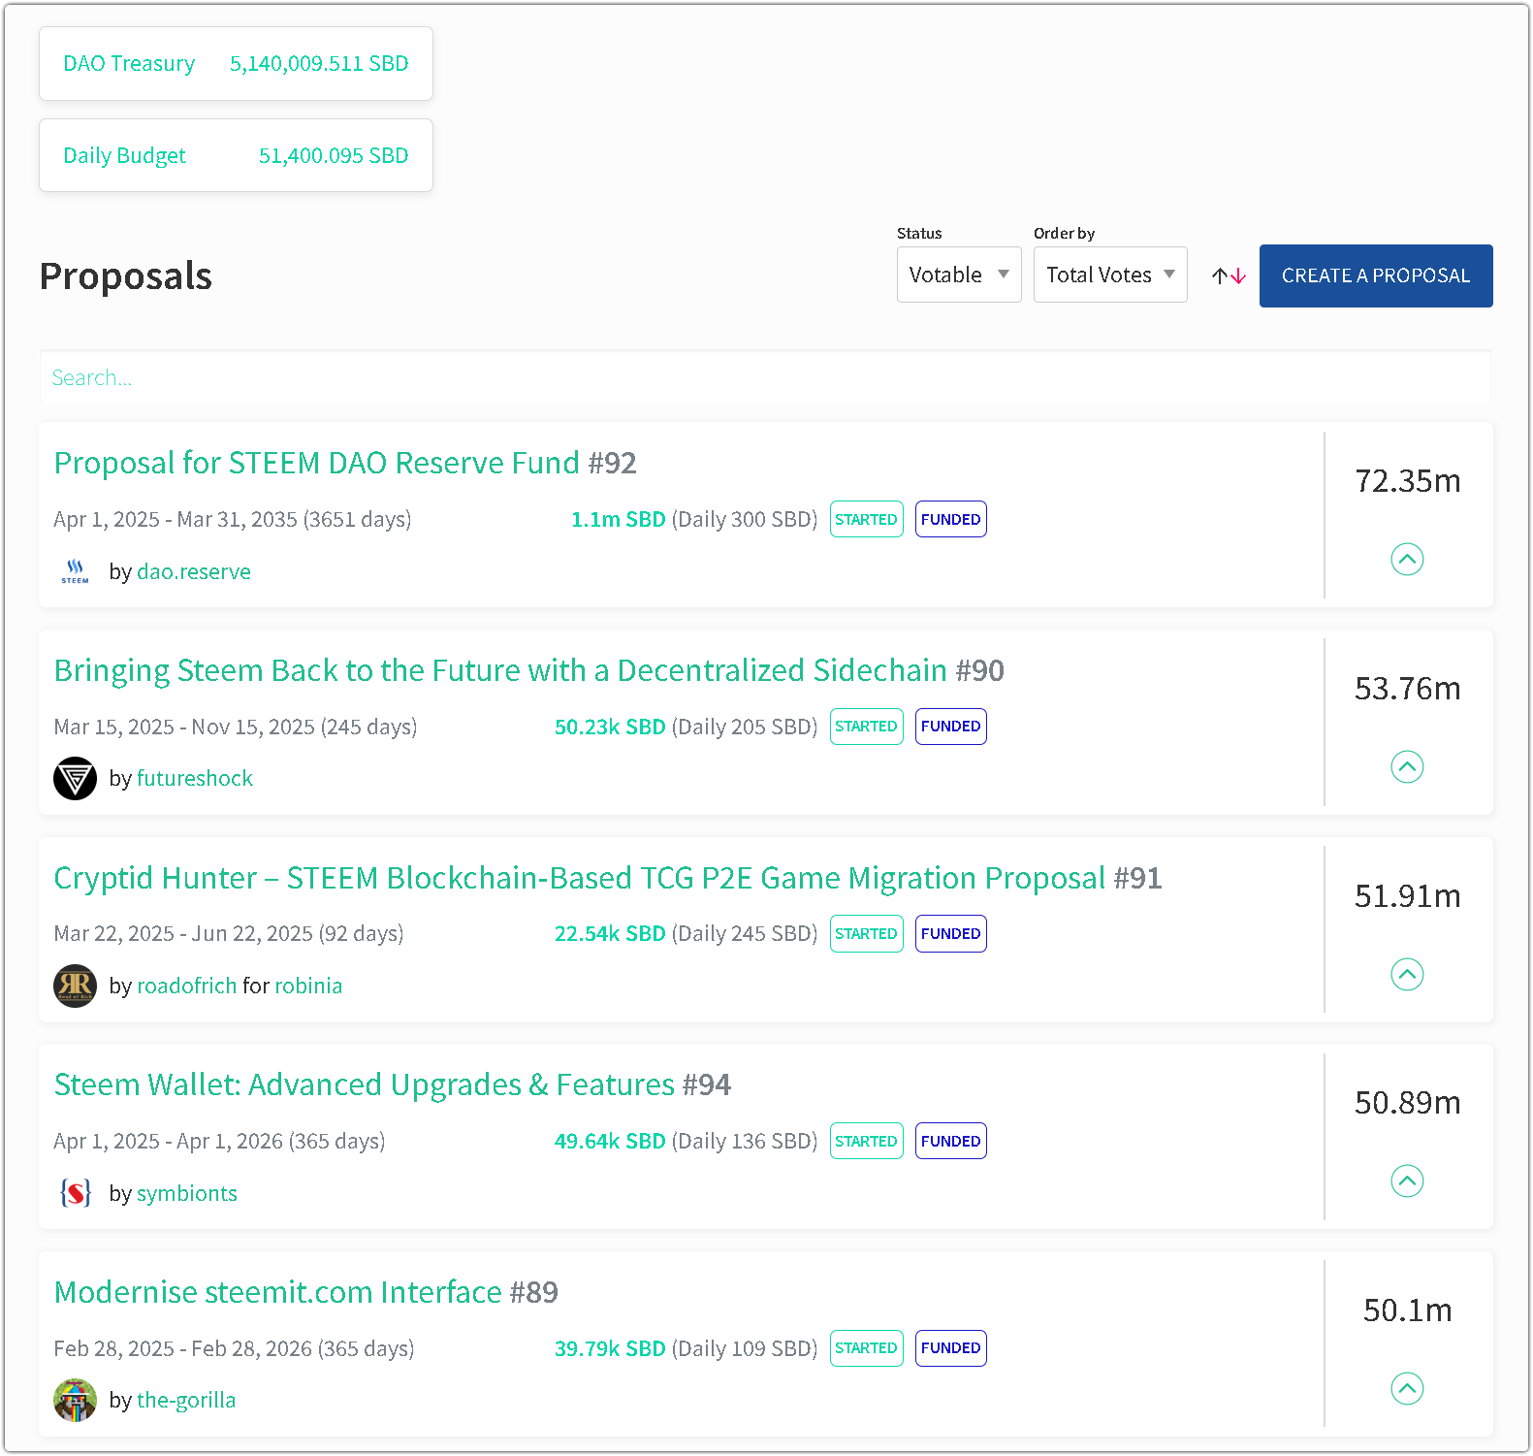Visit the the-gorilla profile link
Image resolution: width=1533 pixels, height=1456 pixels.
pyautogui.click(x=186, y=1400)
